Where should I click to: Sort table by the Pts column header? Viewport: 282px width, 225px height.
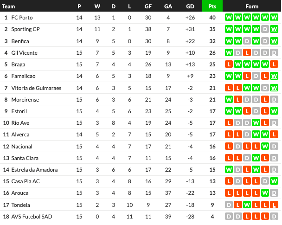(x=212, y=6)
